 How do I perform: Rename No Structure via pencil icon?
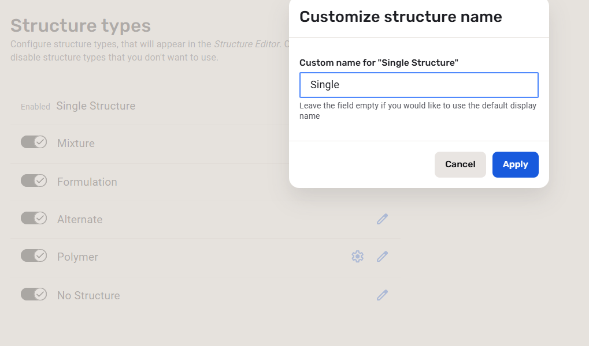click(x=382, y=295)
